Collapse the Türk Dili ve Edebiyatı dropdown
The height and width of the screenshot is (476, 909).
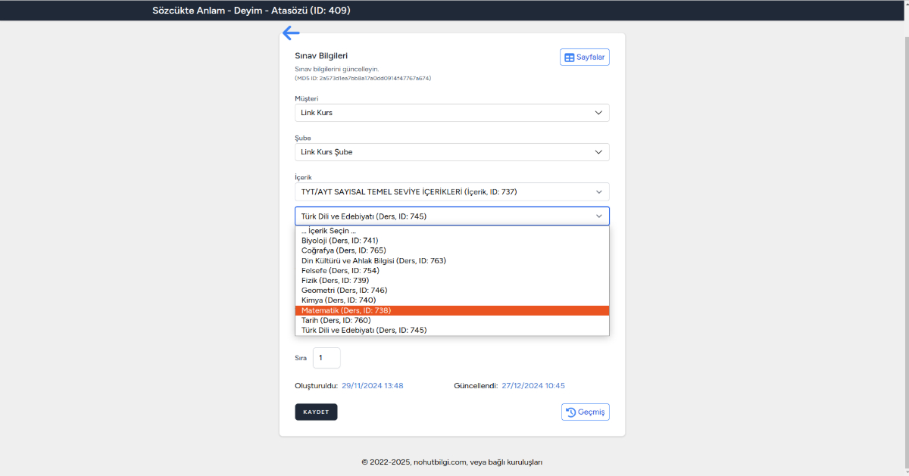tap(451, 216)
